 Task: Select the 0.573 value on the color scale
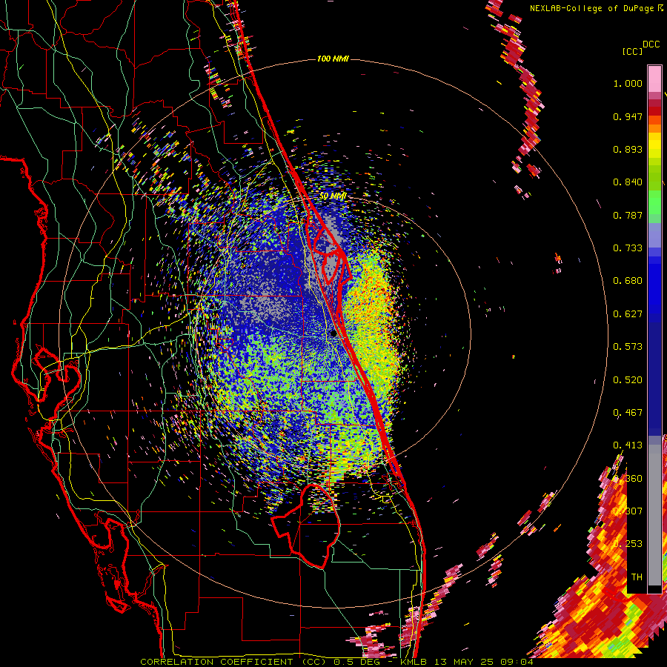pyautogui.click(x=628, y=347)
